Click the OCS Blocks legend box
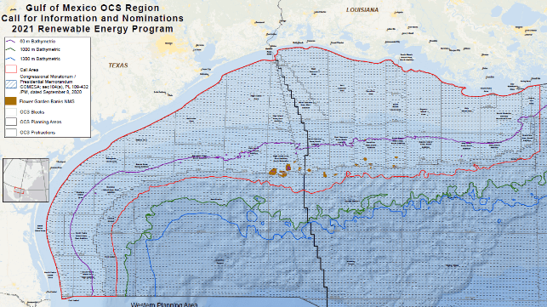The width and height of the screenshot is (547, 307). [x=11, y=112]
